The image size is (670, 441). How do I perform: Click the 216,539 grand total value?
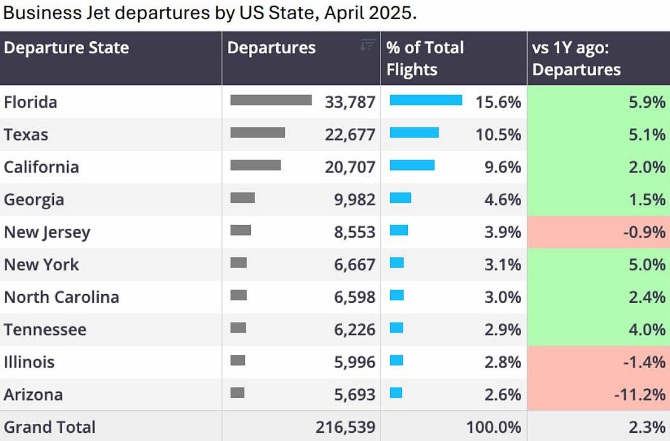coord(346,427)
